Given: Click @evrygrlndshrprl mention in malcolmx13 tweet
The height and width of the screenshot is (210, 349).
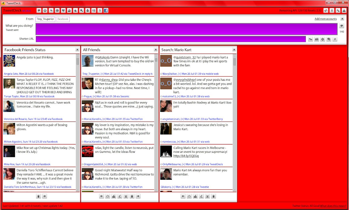Looking at the screenshot, I should [x=185, y=80].
